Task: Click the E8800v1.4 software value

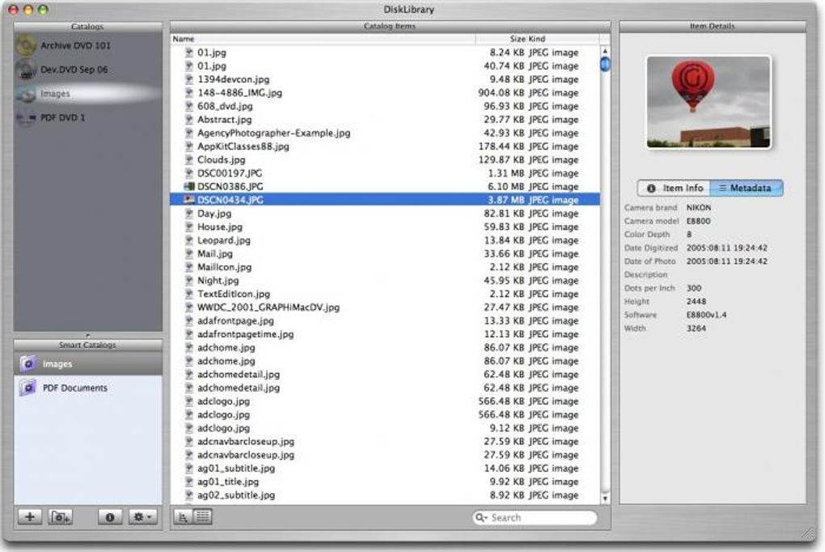Action: (x=707, y=315)
